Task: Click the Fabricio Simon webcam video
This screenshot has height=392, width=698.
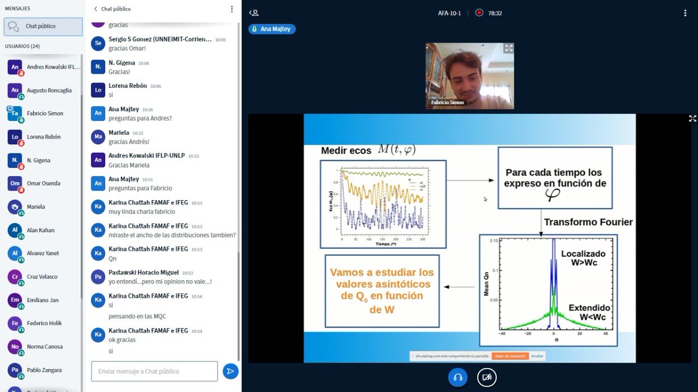Action: (x=470, y=76)
